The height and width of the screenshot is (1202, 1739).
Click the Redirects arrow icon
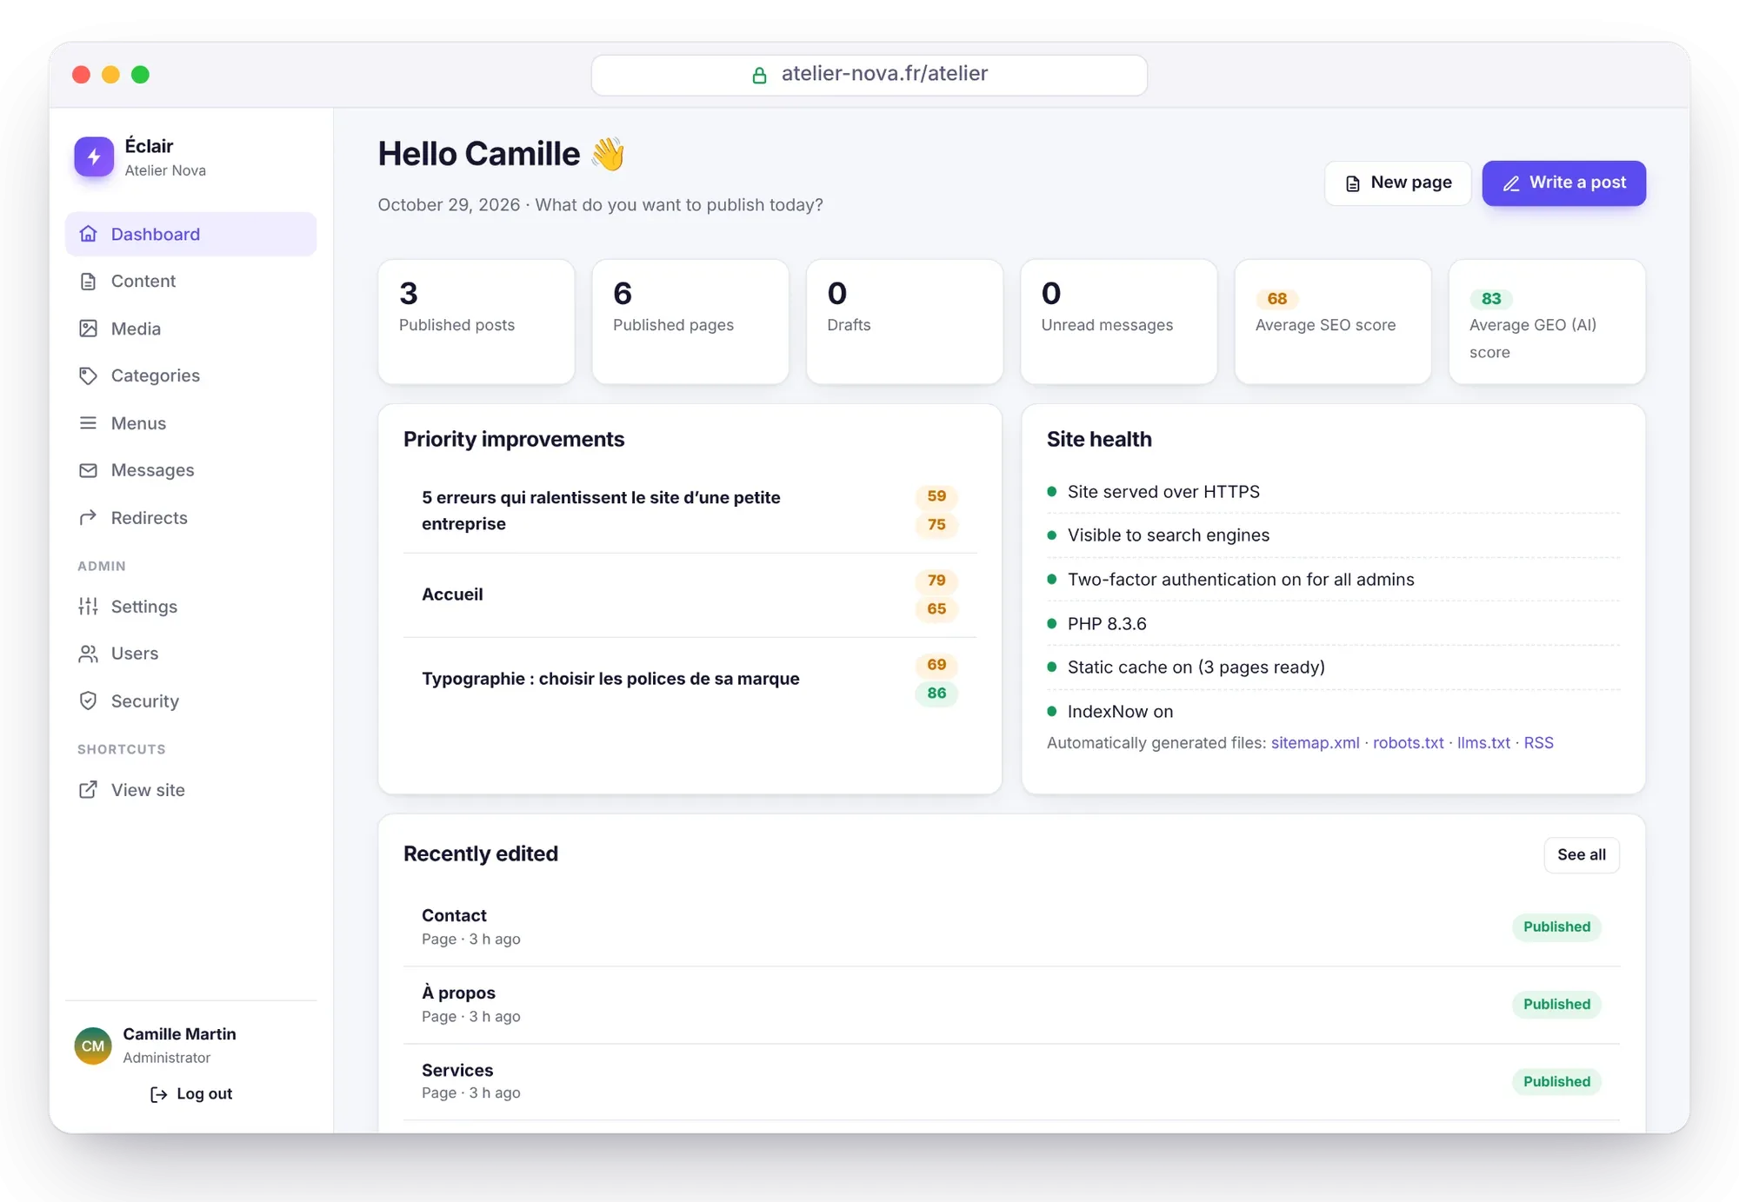[88, 518]
